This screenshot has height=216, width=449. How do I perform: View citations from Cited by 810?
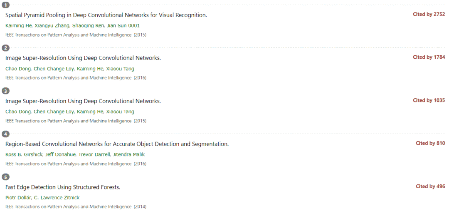coord(430,143)
